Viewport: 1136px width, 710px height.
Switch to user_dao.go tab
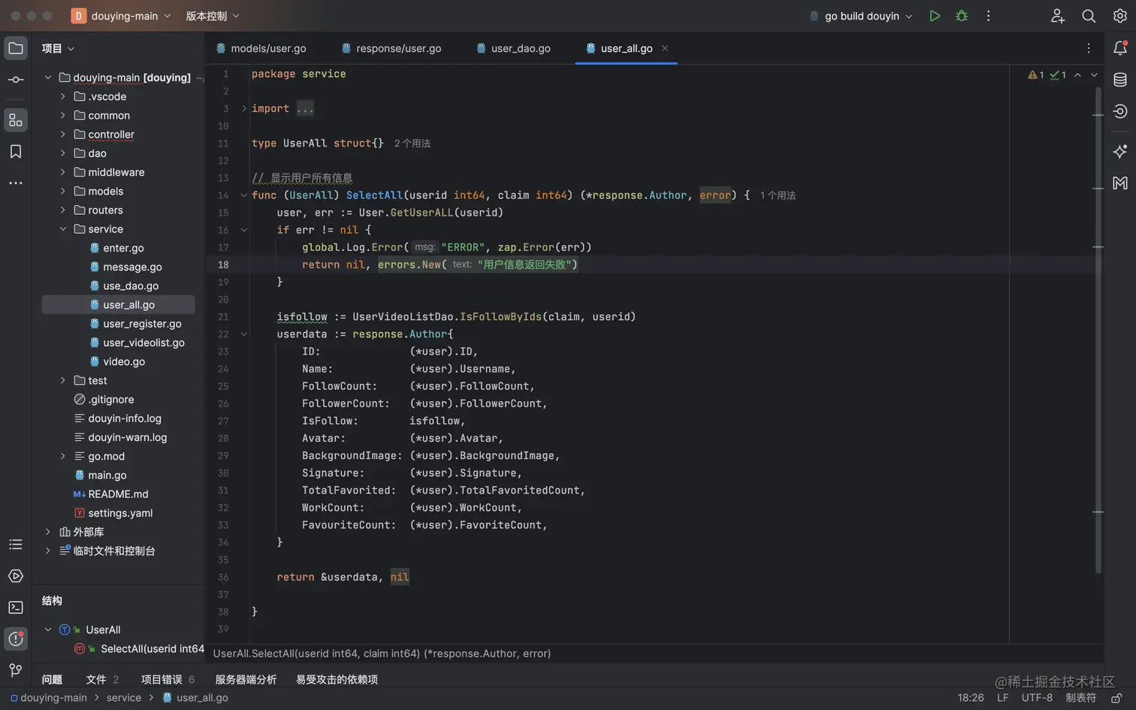click(513, 48)
